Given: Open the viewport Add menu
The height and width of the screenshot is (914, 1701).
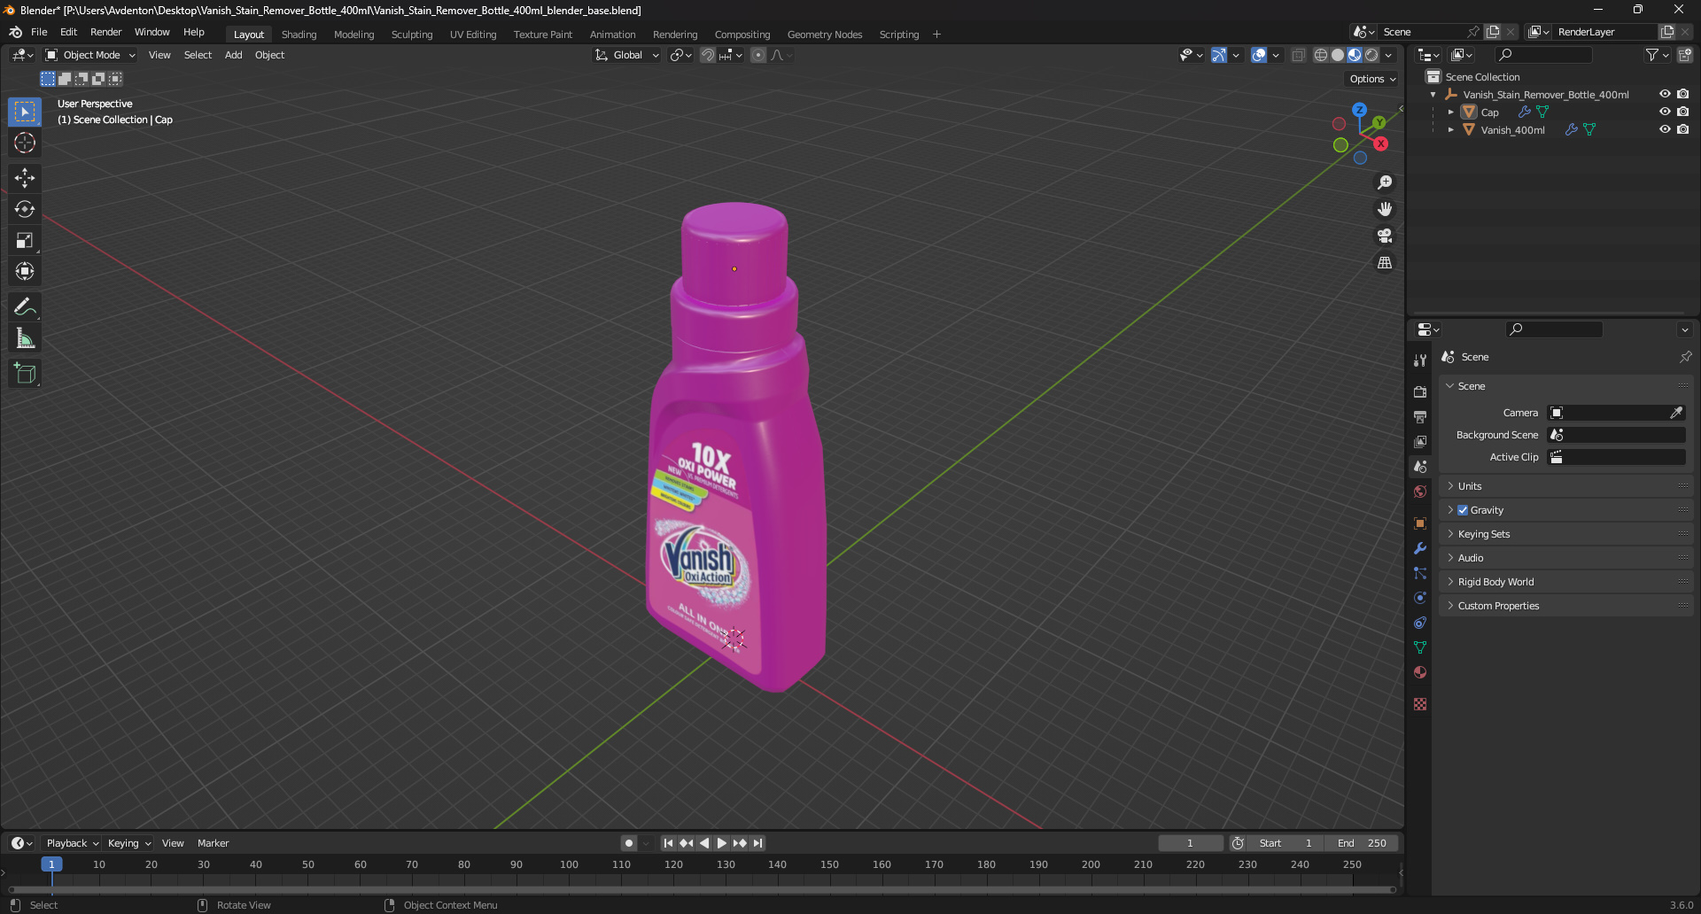Looking at the screenshot, I should [x=233, y=55].
